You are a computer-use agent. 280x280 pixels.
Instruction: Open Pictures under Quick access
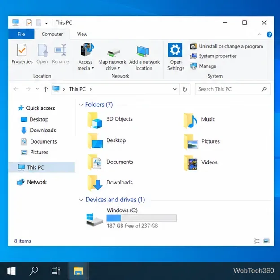35,152
